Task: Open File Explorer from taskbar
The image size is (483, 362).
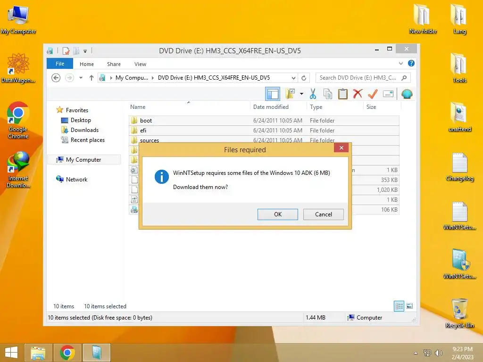Action: coord(38,353)
